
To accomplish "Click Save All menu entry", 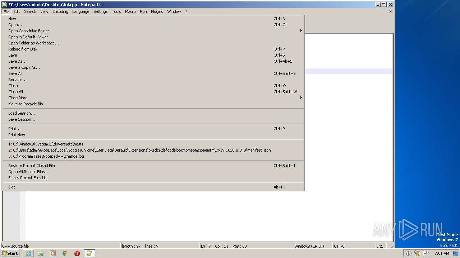I will [x=153, y=73].
